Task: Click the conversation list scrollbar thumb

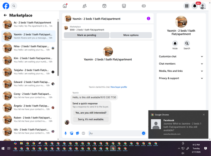Action: click(x=58, y=49)
